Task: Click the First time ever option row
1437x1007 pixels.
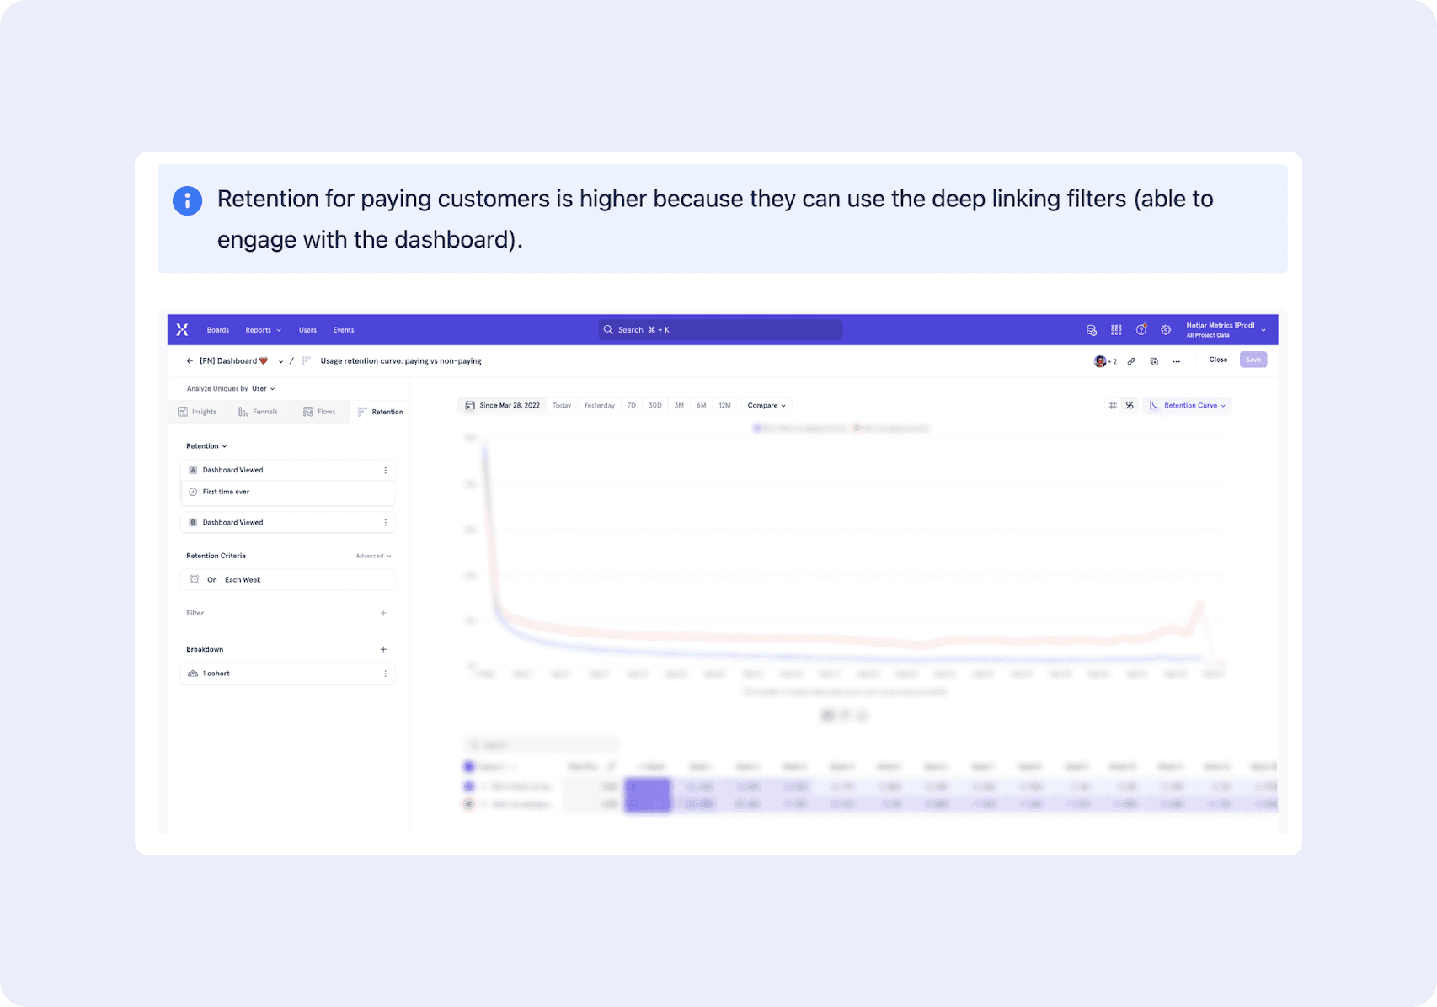Action: pyautogui.click(x=287, y=493)
